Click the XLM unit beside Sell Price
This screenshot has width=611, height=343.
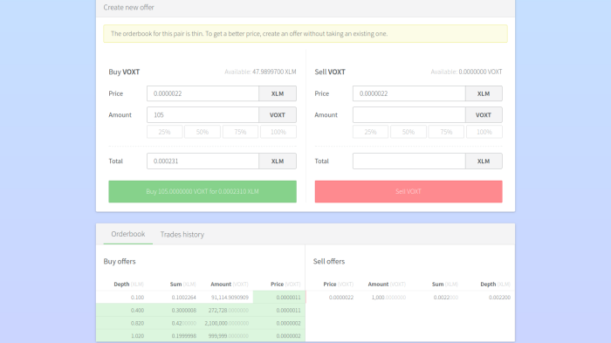coord(484,93)
